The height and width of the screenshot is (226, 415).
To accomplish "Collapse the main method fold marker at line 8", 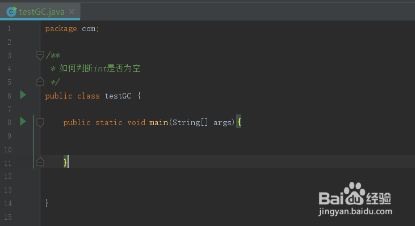I will (40, 122).
